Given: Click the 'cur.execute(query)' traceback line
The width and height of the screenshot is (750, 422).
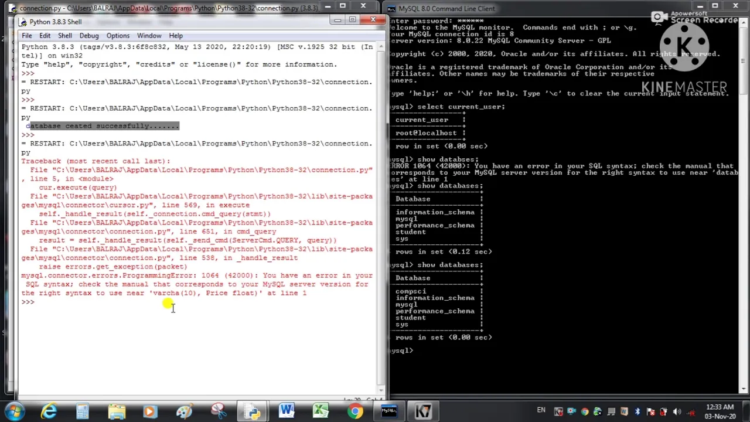Looking at the screenshot, I should pos(78,188).
